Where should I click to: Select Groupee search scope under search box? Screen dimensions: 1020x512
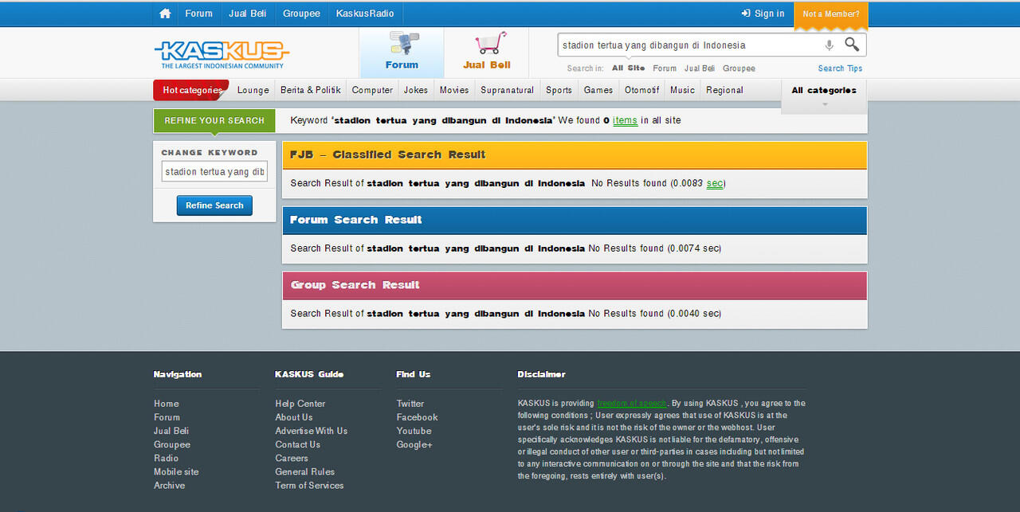click(739, 68)
